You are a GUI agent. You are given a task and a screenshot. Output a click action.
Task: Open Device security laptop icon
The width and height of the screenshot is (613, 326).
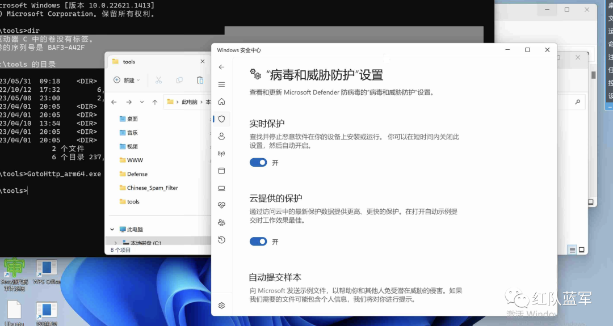coord(222,188)
